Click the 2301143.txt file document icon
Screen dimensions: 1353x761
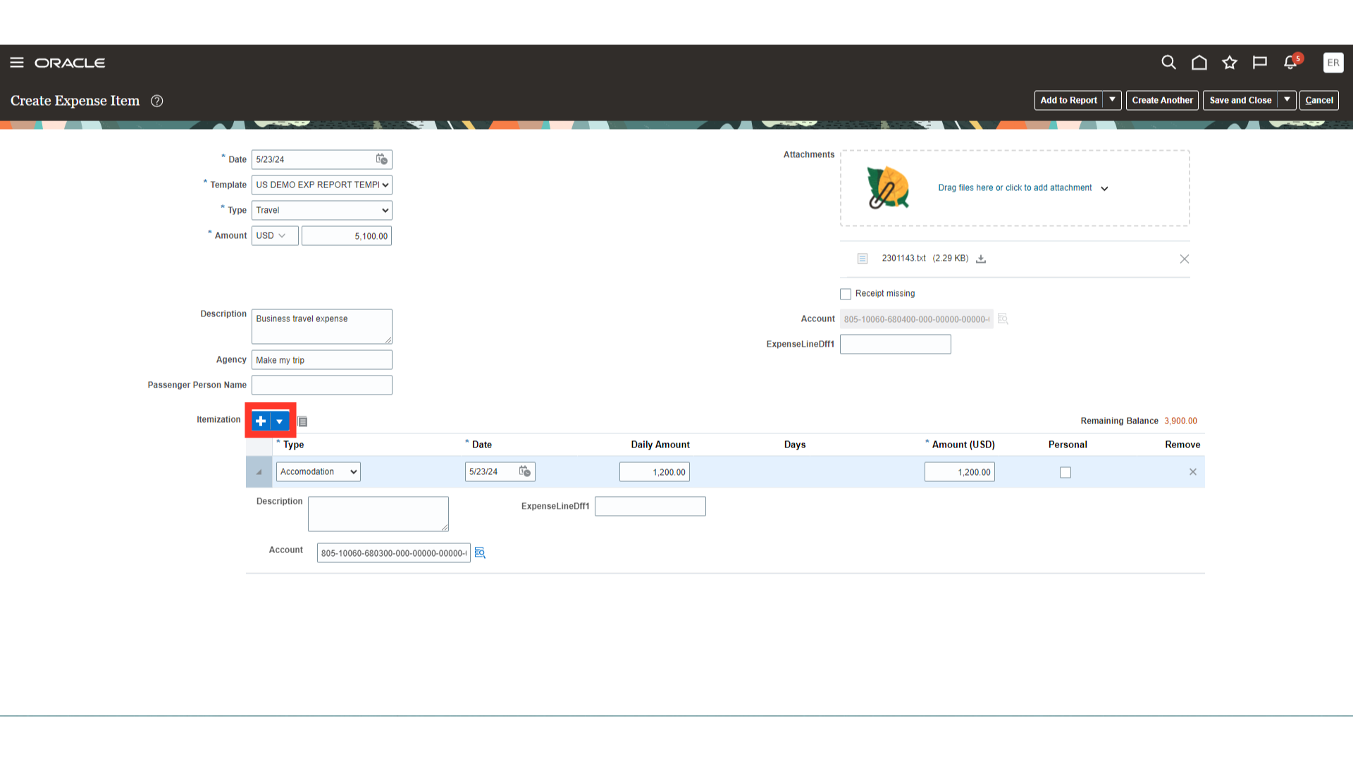coord(863,259)
